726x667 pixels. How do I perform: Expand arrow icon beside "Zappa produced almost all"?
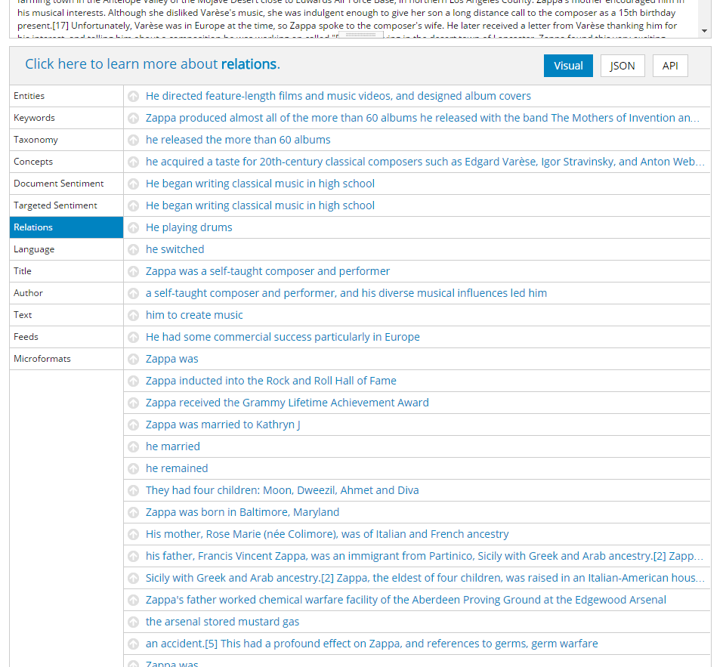click(x=134, y=118)
